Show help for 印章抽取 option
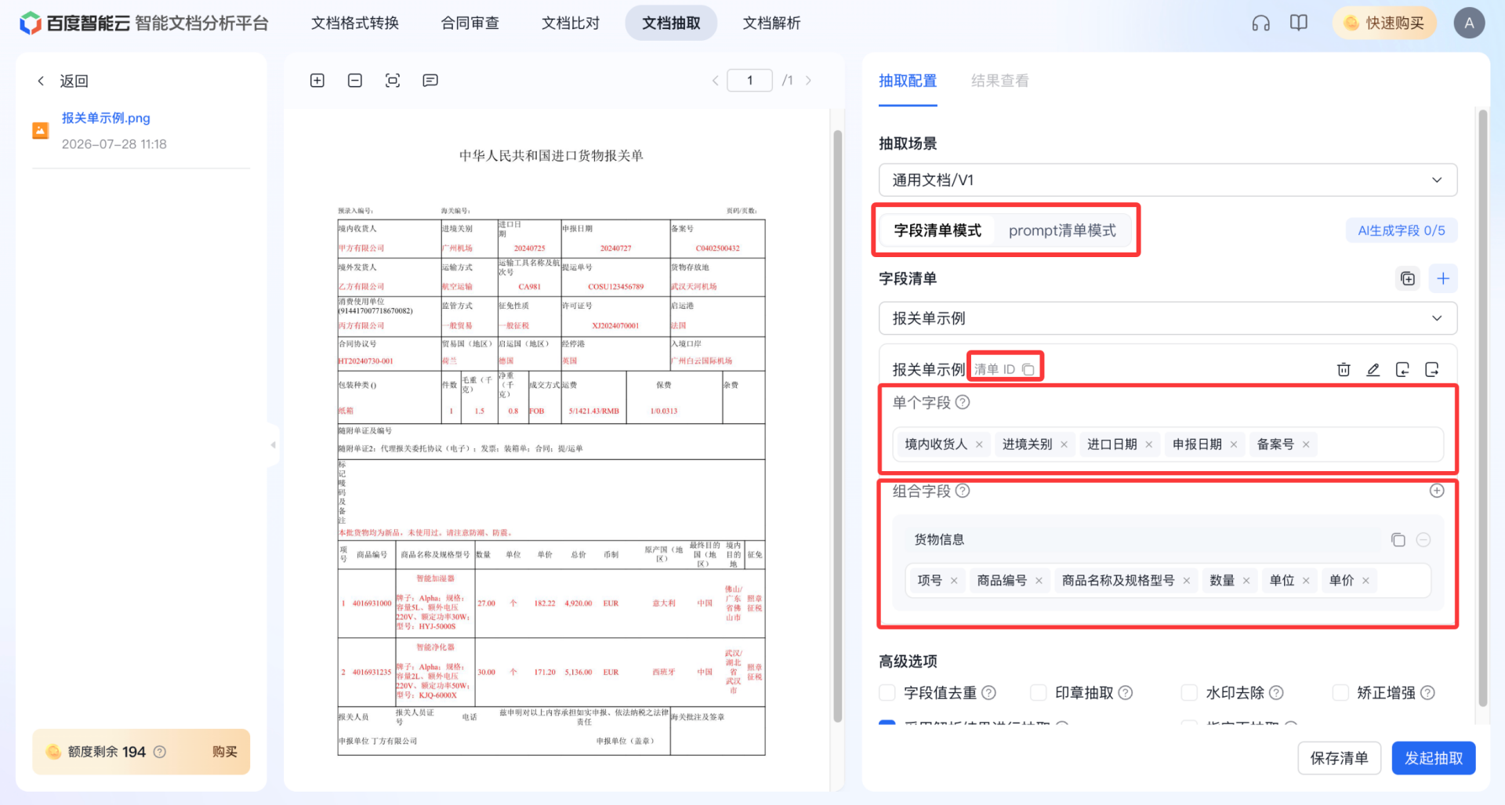This screenshot has width=1505, height=805. click(x=1126, y=693)
